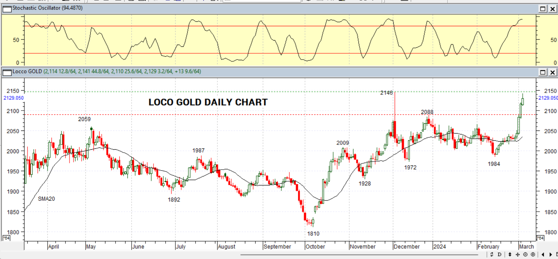
Task: Click the 1987 high label
Action: coord(198,151)
